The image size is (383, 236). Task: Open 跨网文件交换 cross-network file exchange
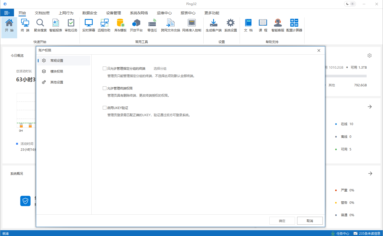170,25
